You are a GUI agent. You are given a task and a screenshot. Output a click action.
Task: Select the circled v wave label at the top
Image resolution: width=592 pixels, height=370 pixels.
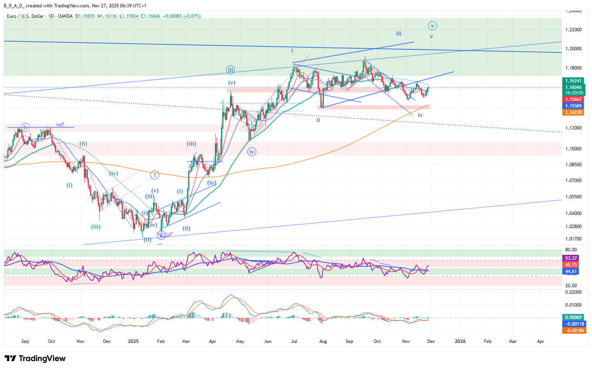click(432, 26)
